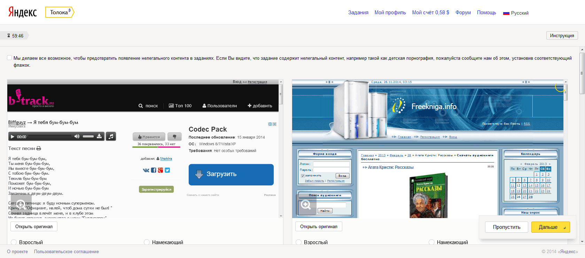
Task: Select Взрослый for the Freekniga screenshot
Action: [x=299, y=242]
